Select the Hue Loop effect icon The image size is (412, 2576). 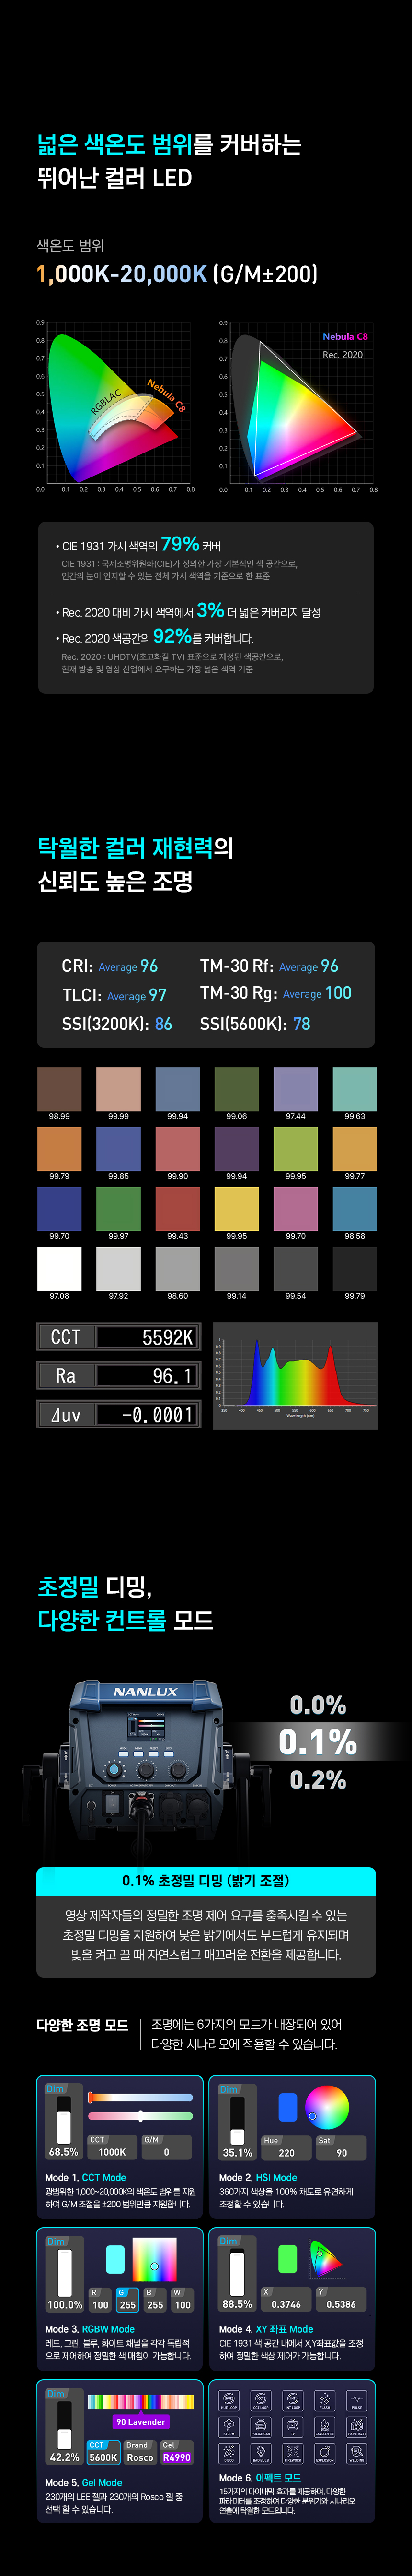coord(229,2401)
